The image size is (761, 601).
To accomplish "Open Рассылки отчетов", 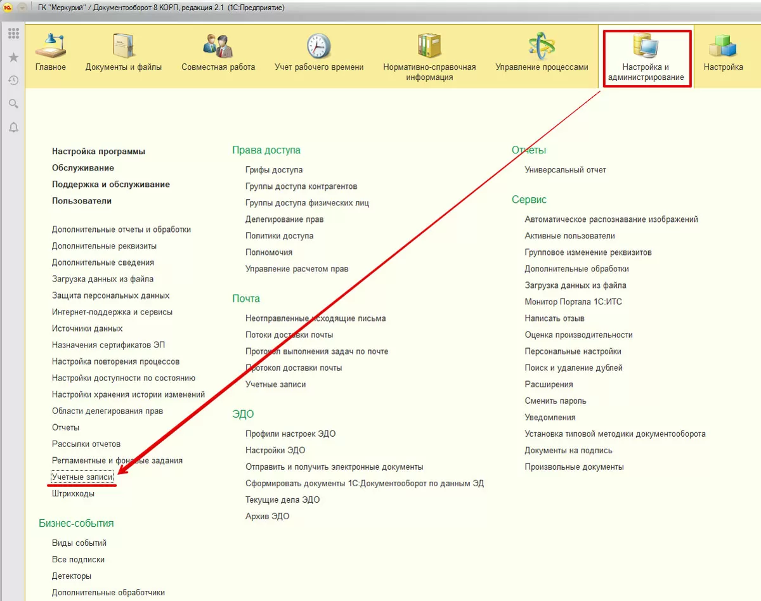I will [x=86, y=444].
